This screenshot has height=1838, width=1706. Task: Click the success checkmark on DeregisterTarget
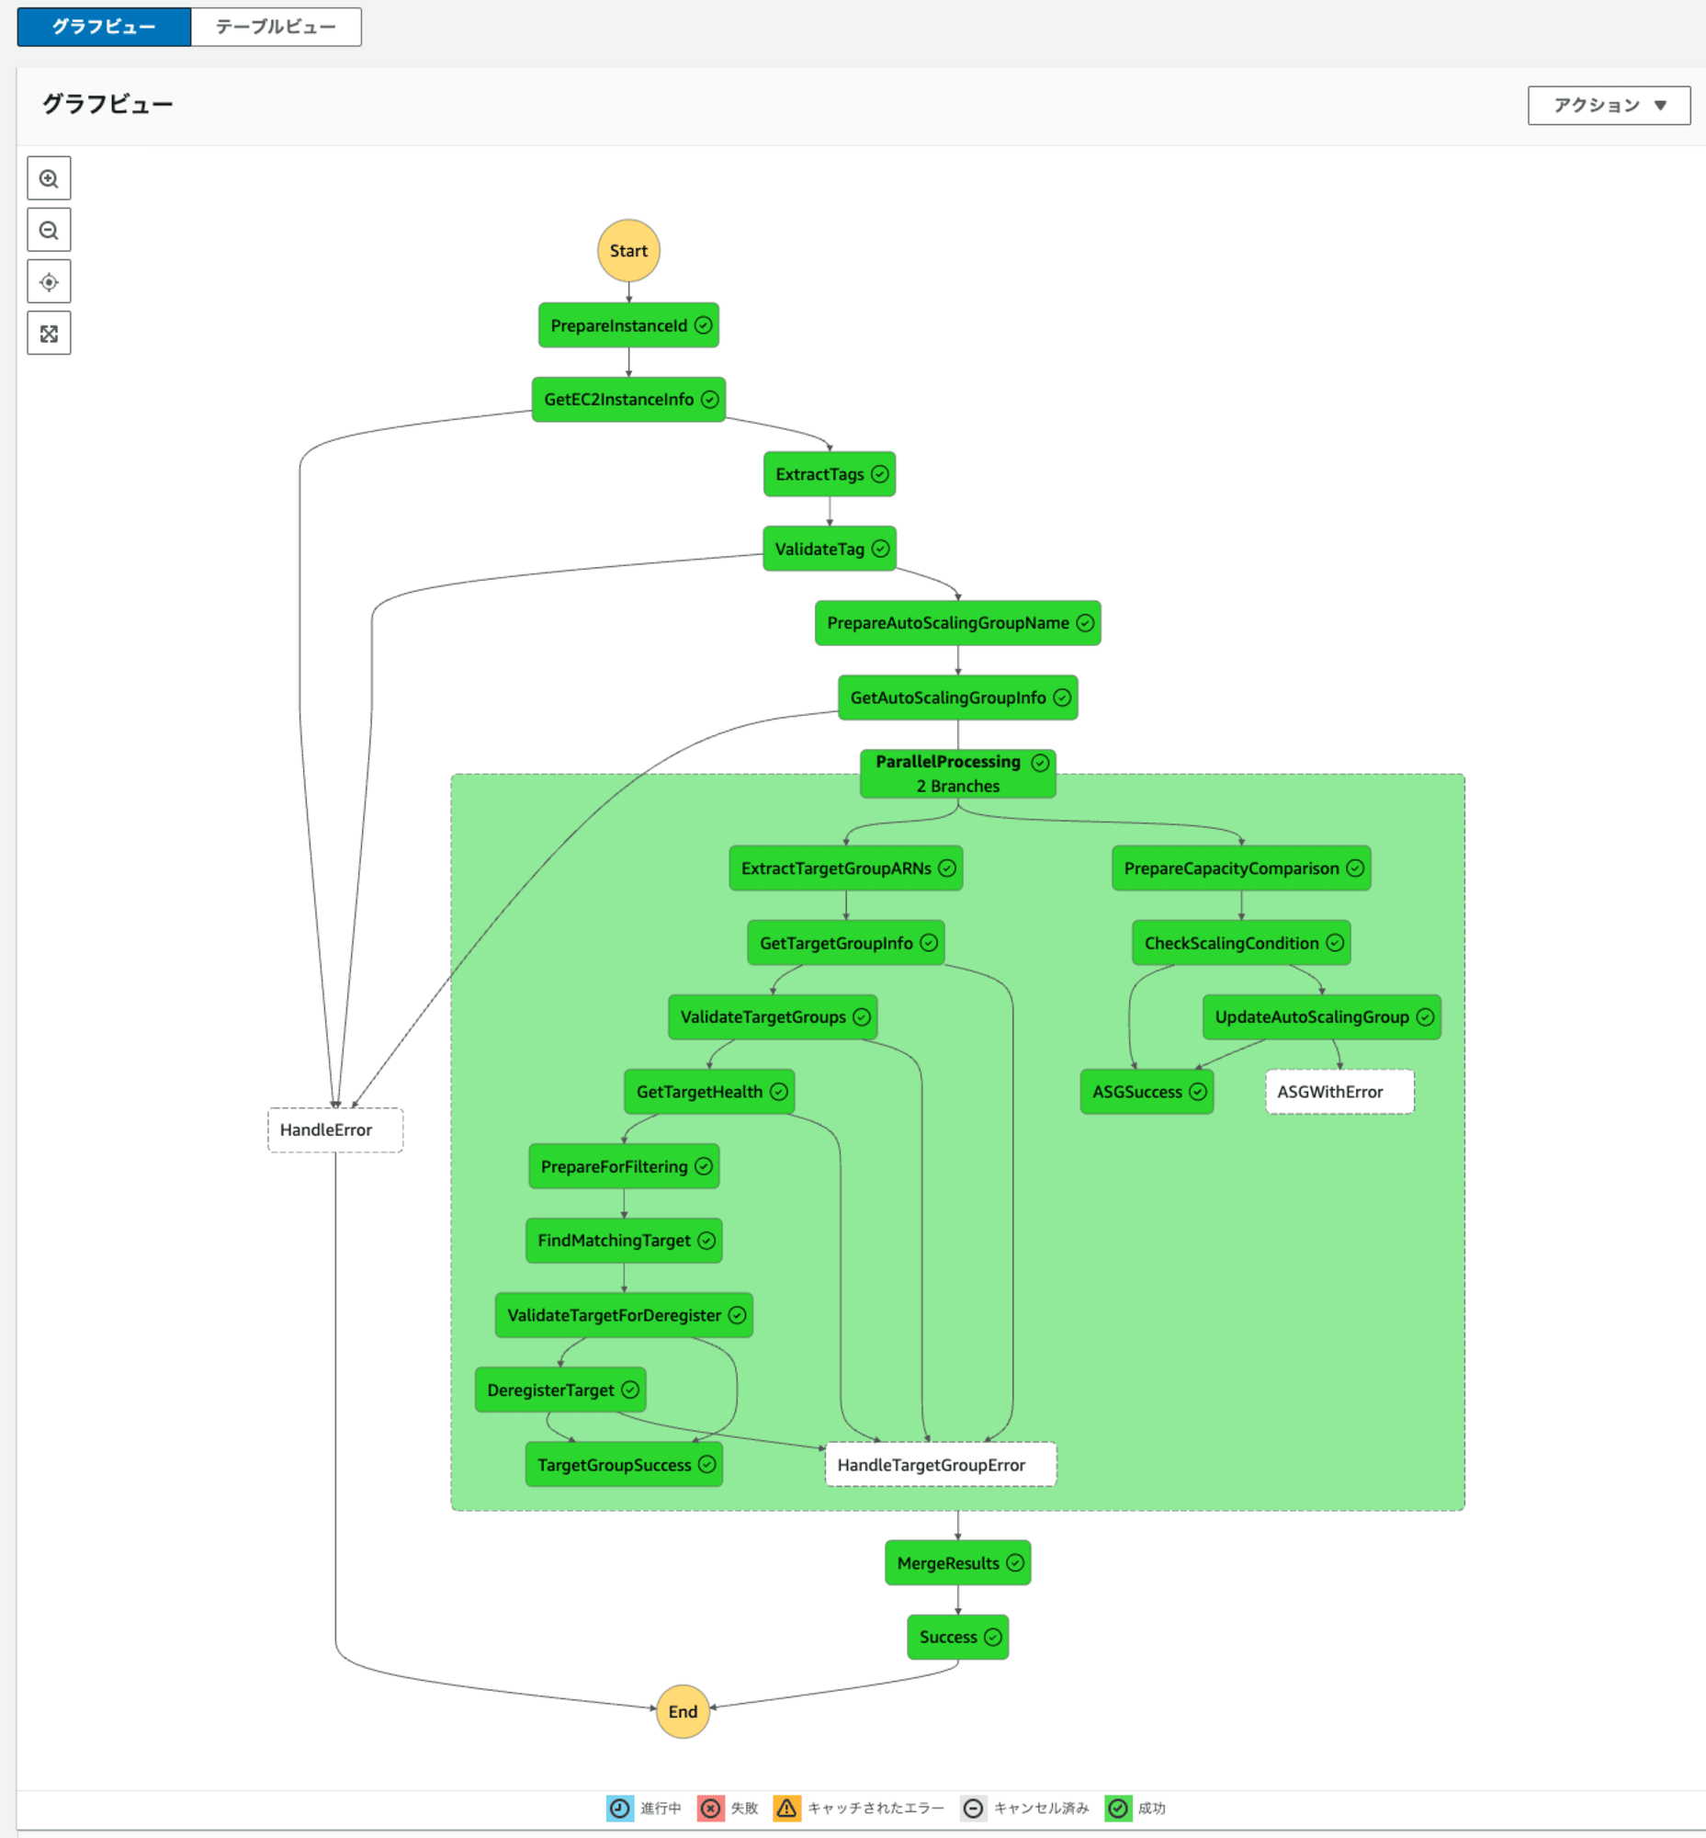pos(630,1390)
